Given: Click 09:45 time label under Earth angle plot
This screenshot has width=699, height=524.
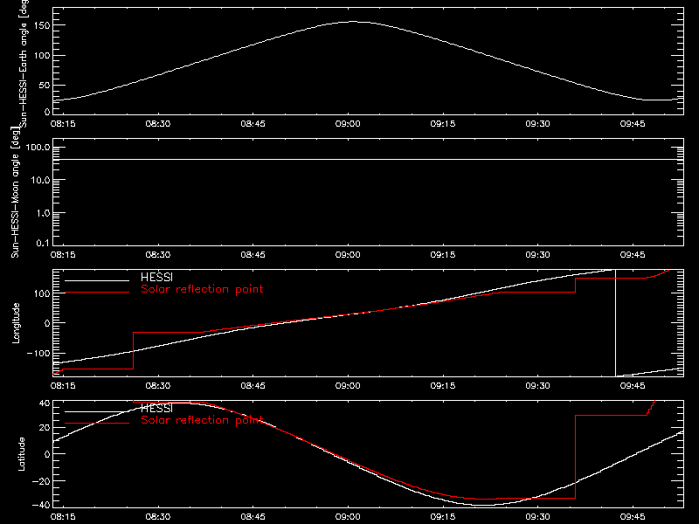Looking at the screenshot, I should pos(633,123).
